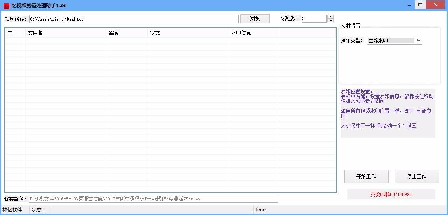The image size is (448, 215).
Task: Sort by the 文件名 column header
Action: tap(66, 33)
